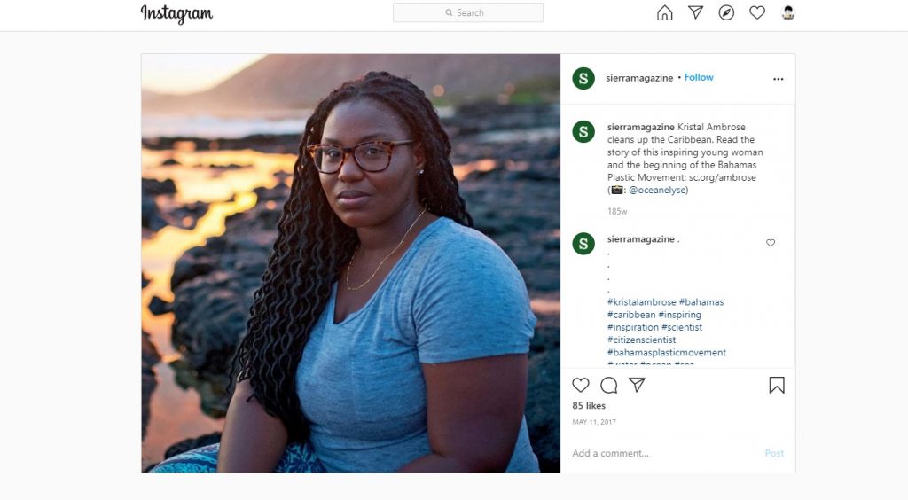Open your profile avatar in navigation bar

point(788,13)
